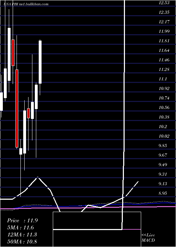Click the 12.17 price axis label
The width and height of the screenshot is (176, 247).
164,22
